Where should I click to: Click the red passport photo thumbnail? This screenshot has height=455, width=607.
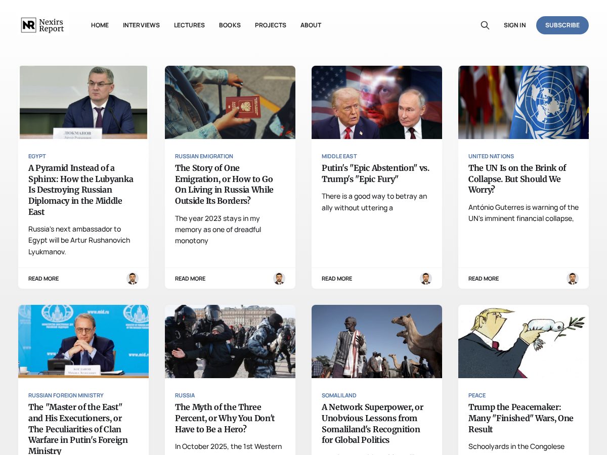pyautogui.click(x=230, y=102)
